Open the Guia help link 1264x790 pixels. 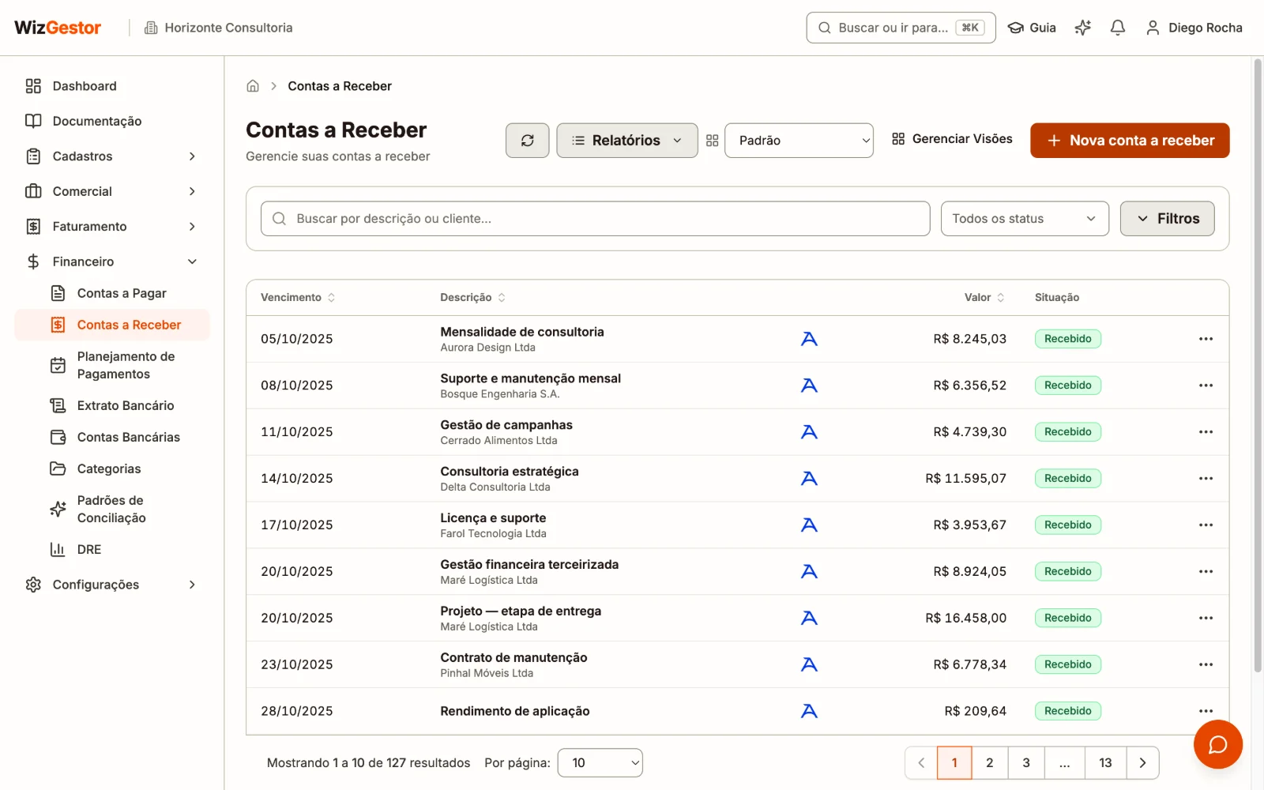1032,28
